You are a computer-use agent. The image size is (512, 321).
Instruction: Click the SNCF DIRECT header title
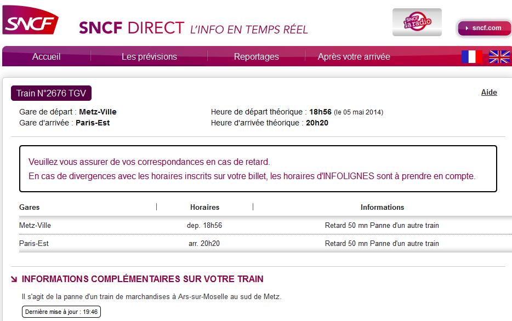[132, 28]
